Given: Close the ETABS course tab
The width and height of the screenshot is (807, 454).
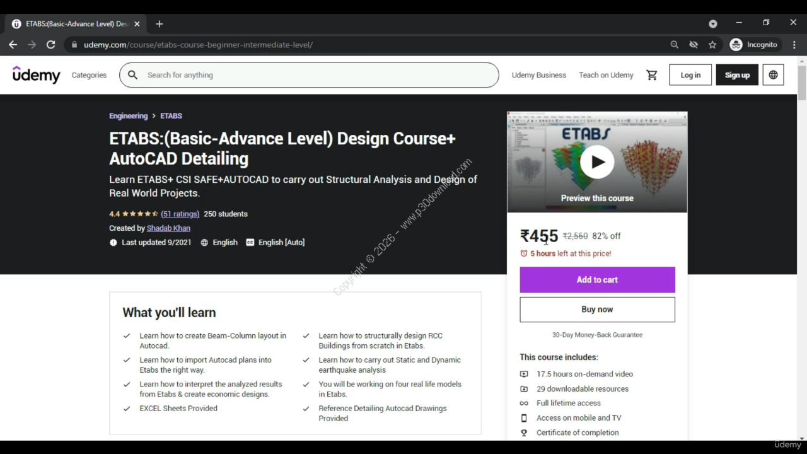Looking at the screenshot, I should tap(137, 24).
